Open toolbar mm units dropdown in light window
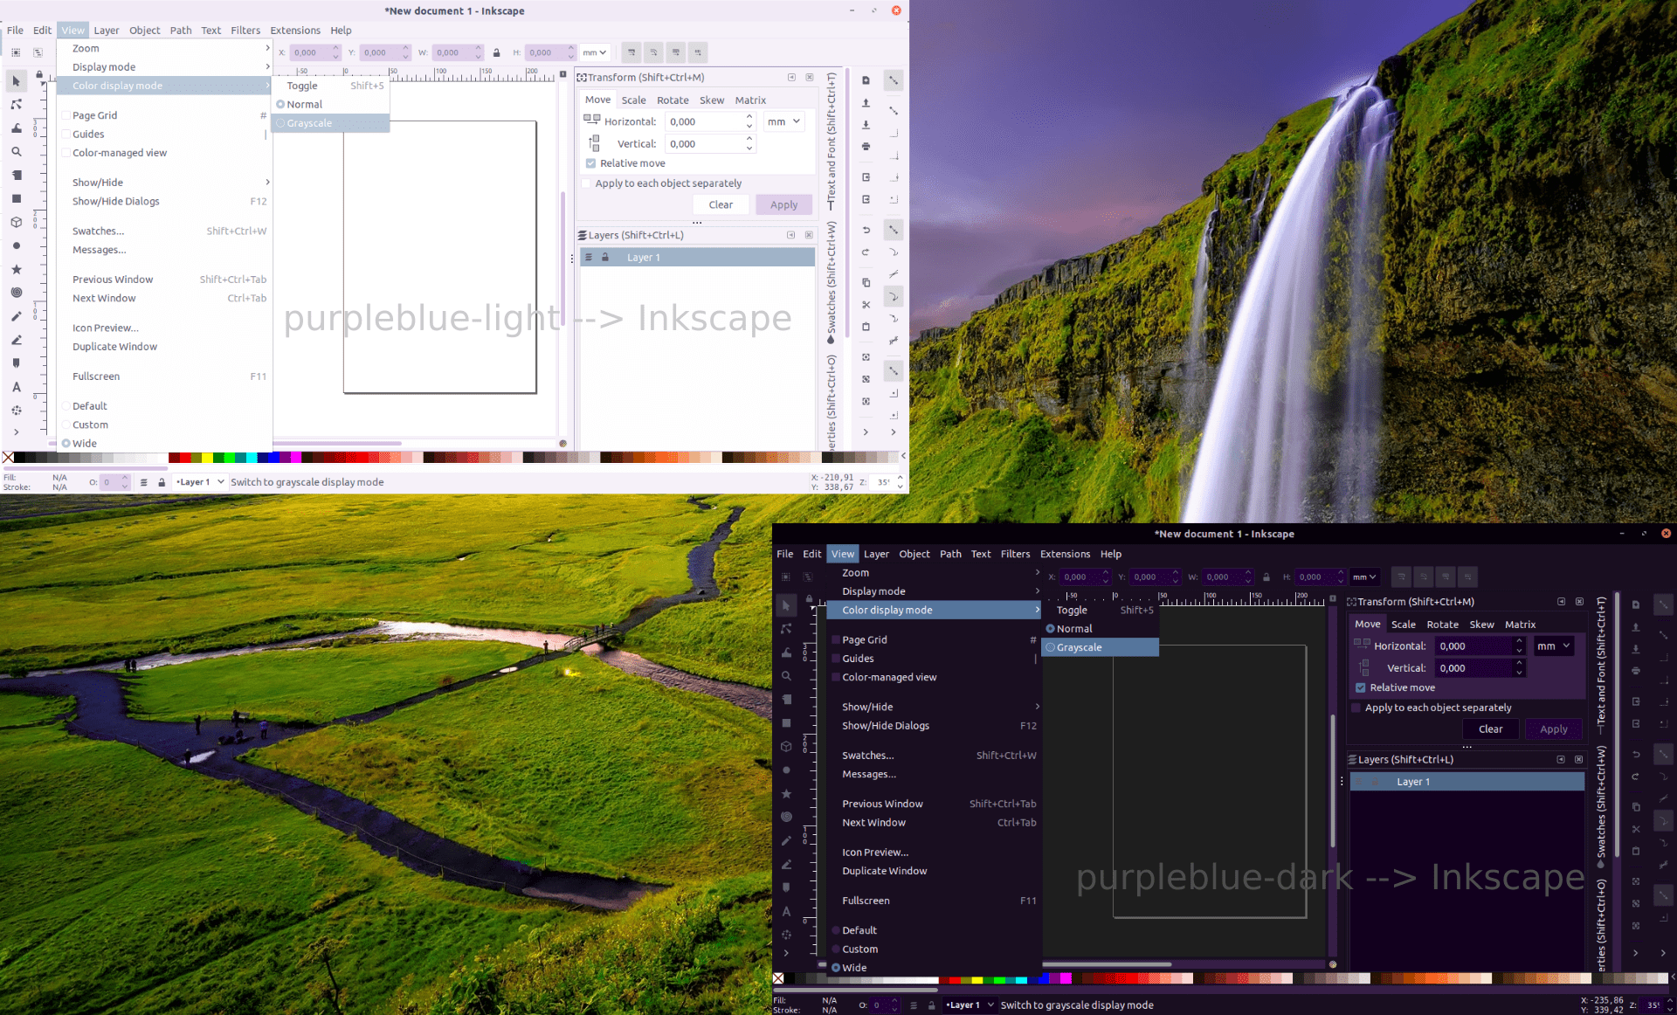Screen dimensions: 1677x1015 coord(595,52)
